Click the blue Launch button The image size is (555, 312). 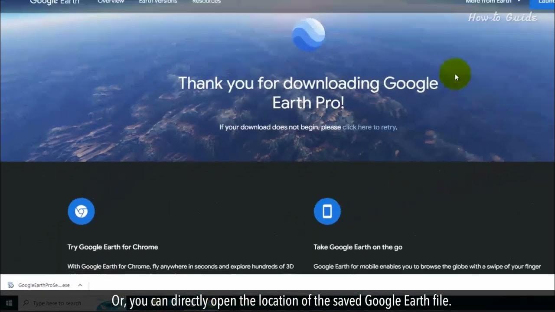542,4
